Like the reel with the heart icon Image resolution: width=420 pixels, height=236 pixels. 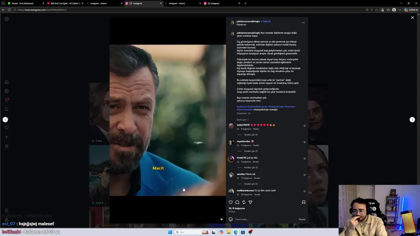point(231,202)
